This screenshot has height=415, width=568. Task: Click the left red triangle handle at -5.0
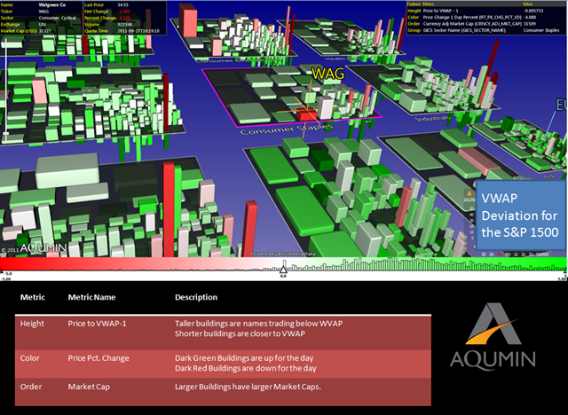pos(1,270)
